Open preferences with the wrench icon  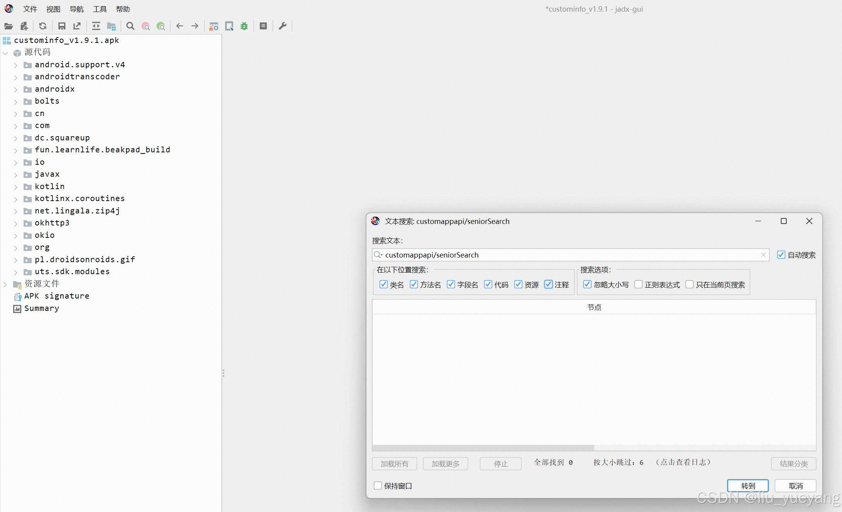tap(282, 26)
